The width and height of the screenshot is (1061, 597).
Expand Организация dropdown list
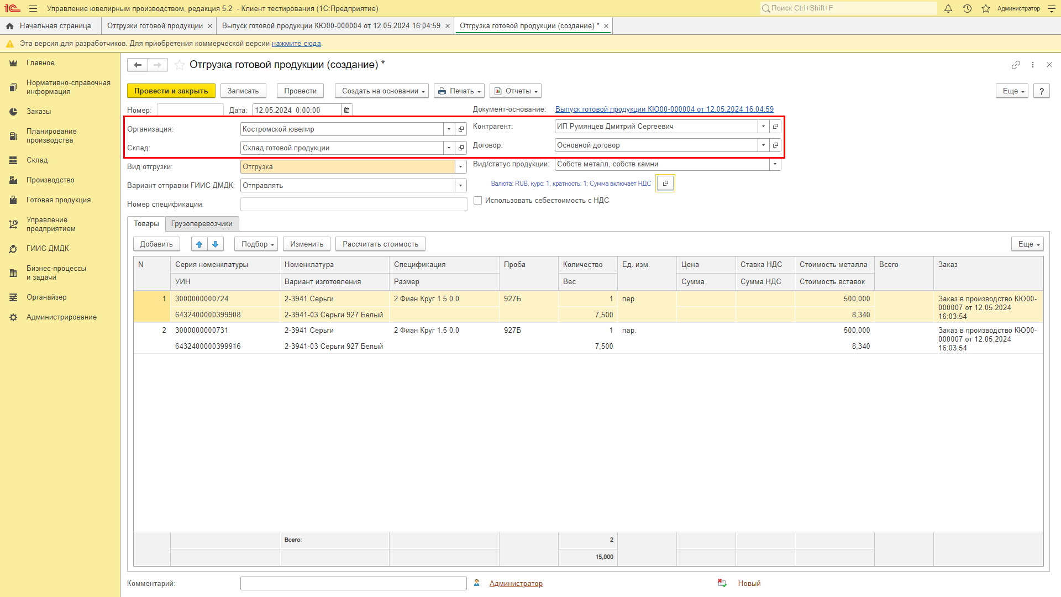point(449,129)
